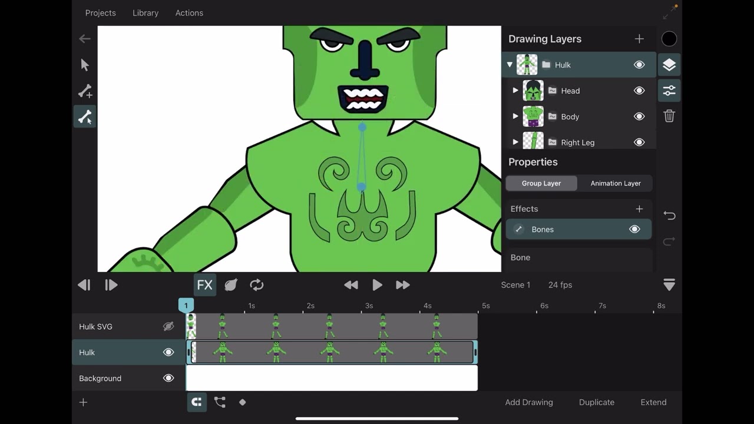Click the motion path icon
754x424 pixels.
pyautogui.click(x=220, y=402)
